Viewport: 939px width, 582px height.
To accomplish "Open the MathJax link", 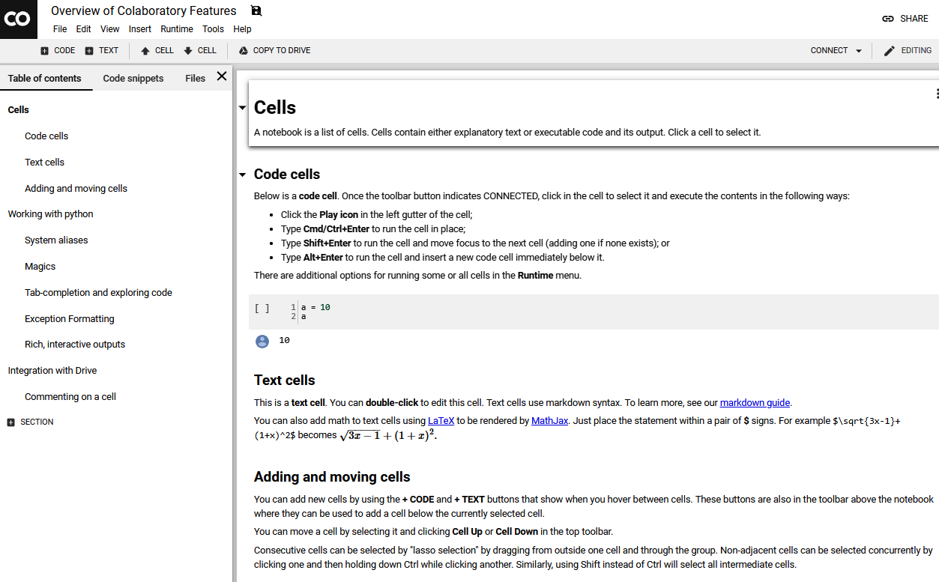I will coord(549,421).
